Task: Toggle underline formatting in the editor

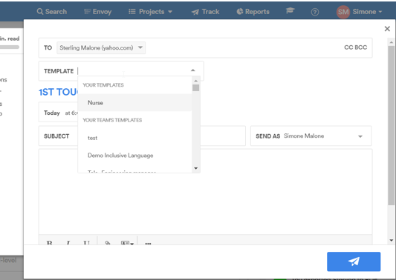Action: pyautogui.click(x=87, y=243)
